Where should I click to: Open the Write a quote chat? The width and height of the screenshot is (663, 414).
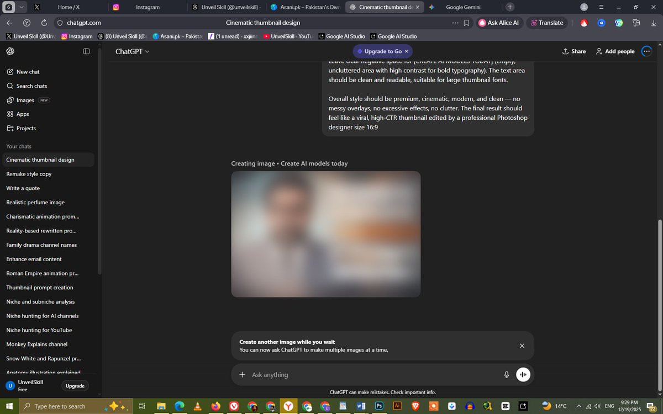[49, 188]
